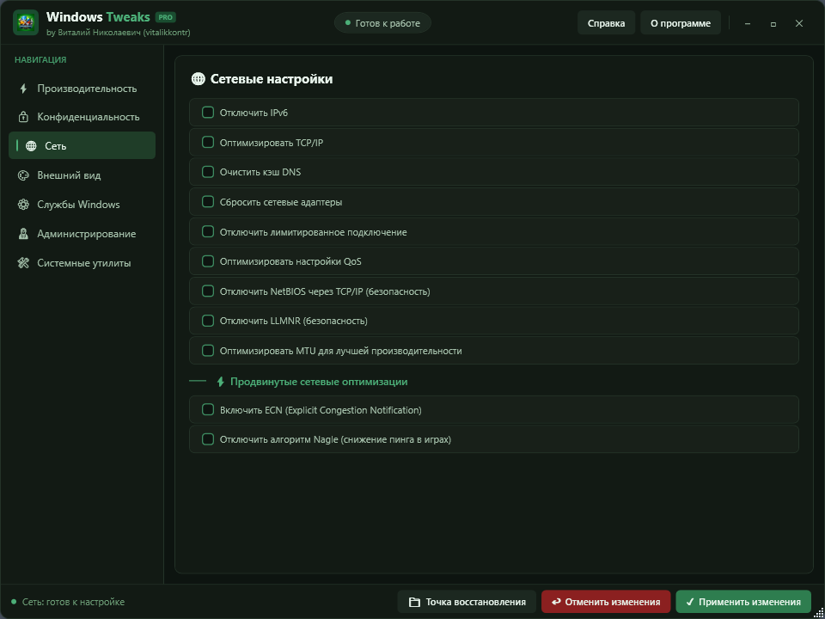Tick Очистить кэш DNS checkbox
This screenshot has width=825, height=619.
tap(208, 172)
